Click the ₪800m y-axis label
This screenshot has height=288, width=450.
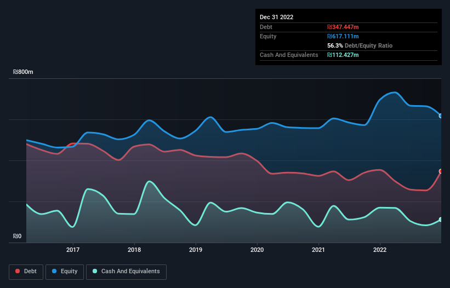tap(23, 72)
